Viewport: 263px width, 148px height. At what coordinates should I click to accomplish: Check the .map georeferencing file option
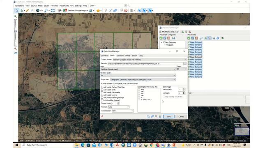[139, 90]
